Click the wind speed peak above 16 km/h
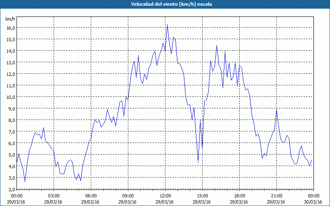330x206 pixels. point(167,25)
